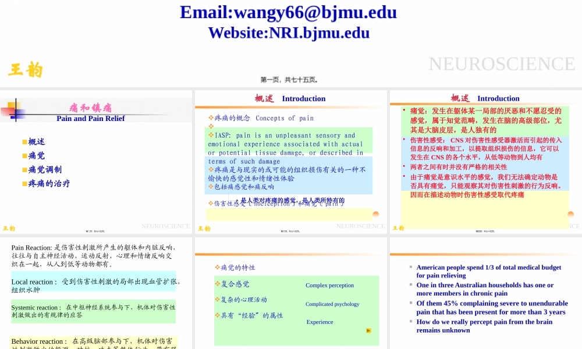The height and width of the screenshot is (349, 582).
Task: Click the gray bullet before American people spend
Action: pyautogui.click(x=410, y=268)
